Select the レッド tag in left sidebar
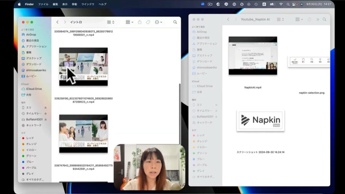Image resolution: width=345 pixels, height=194 pixels. (30, 138)
